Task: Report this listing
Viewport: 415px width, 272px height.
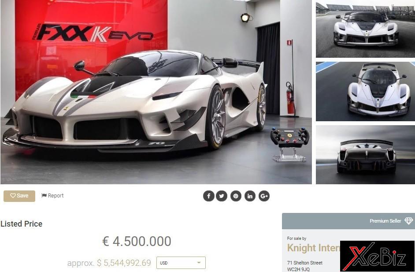Action: point(52,195)
